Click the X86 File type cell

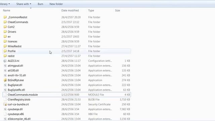point(93,114)
